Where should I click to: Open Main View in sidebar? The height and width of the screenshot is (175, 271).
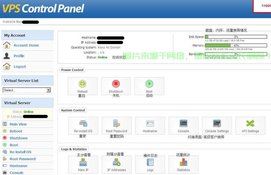pyautogui.click(x=18, y=124)
